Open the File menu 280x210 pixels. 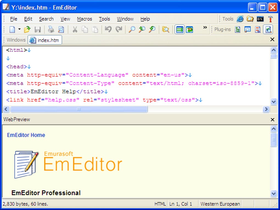point(13,19)
